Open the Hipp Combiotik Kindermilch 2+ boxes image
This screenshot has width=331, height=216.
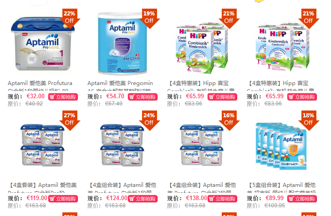(x=202, y=48)
